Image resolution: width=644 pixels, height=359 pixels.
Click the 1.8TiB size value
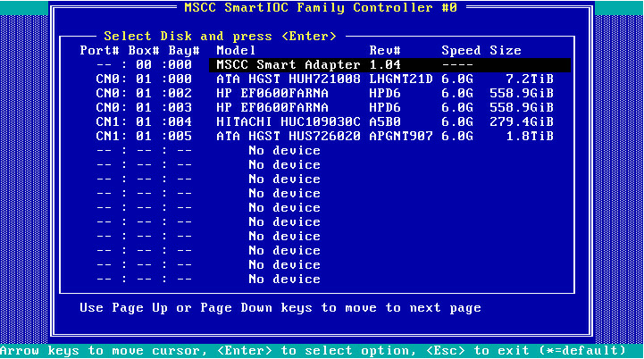coord(530,137)
